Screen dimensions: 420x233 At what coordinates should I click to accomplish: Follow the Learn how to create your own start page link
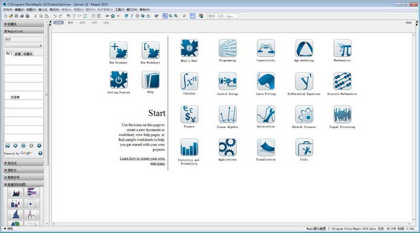pos(142,161)
